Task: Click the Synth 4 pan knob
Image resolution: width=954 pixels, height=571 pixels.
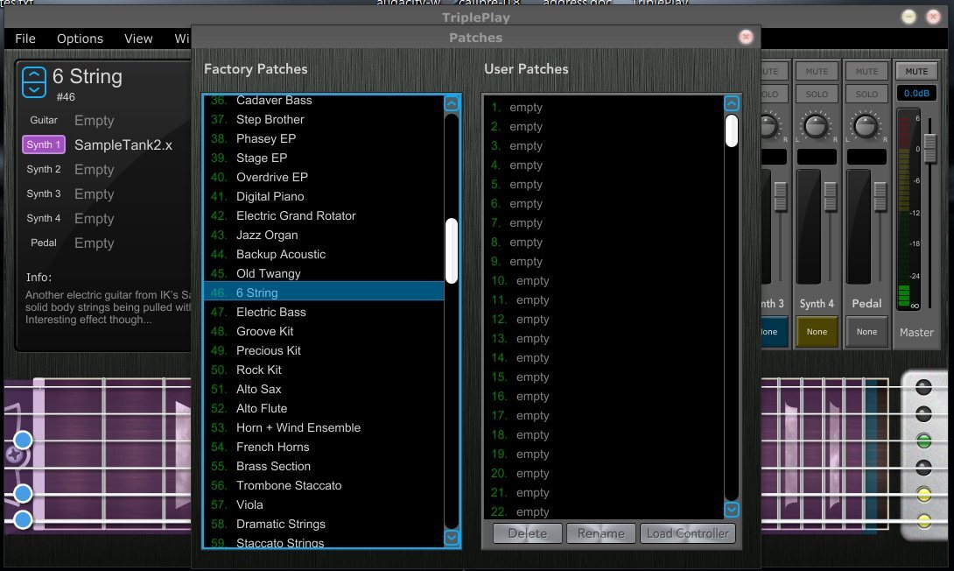Action: pos(816,126)
